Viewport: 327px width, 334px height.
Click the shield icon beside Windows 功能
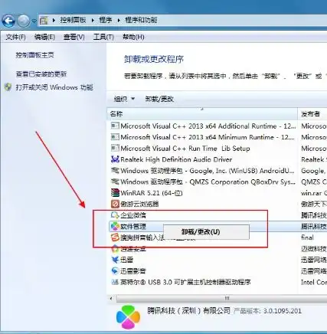[8, 87]
